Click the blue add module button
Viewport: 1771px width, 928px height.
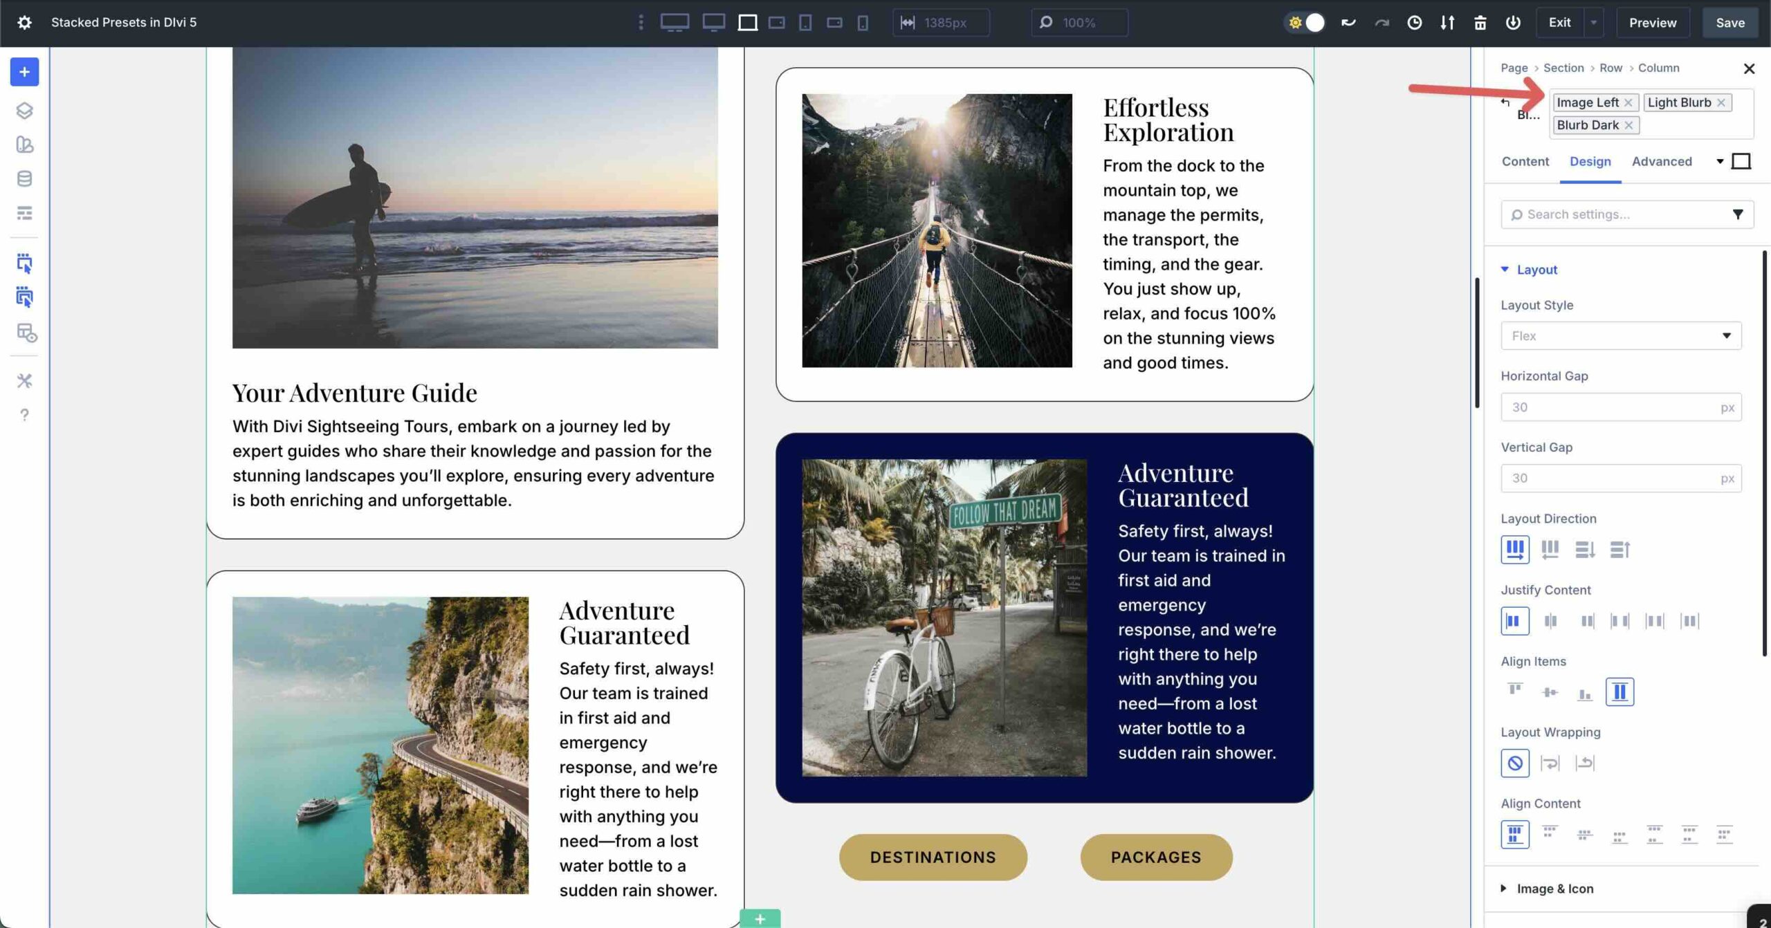point(24,71)
